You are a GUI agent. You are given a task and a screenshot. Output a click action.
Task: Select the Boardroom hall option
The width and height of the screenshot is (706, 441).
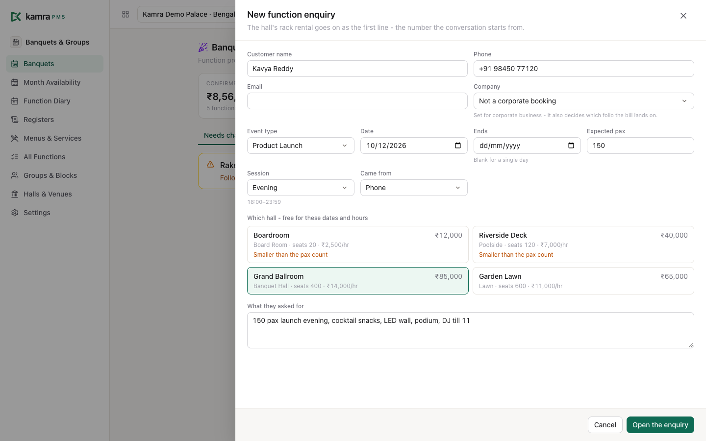(x=357, y=245)
